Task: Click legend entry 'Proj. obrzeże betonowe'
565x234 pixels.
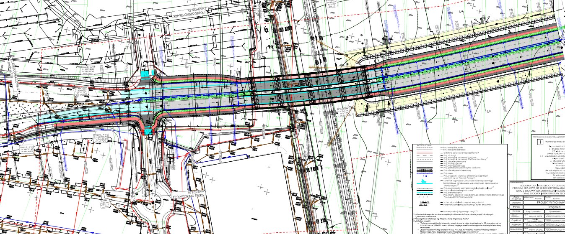Action: pos(455,161)
